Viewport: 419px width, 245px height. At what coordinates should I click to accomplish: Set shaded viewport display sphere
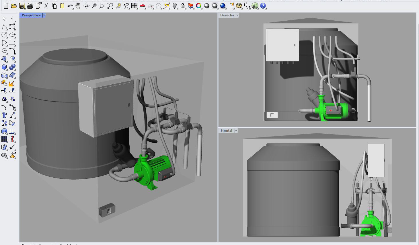[207, 6]
